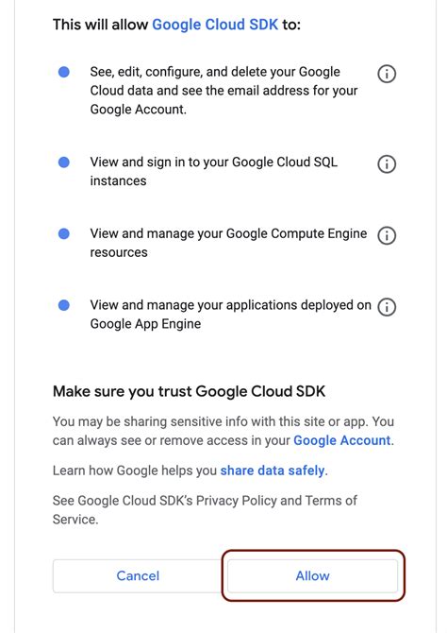The image size is (447, 633).
Task: Click the Allow button
Action: (x=313, y=575)
